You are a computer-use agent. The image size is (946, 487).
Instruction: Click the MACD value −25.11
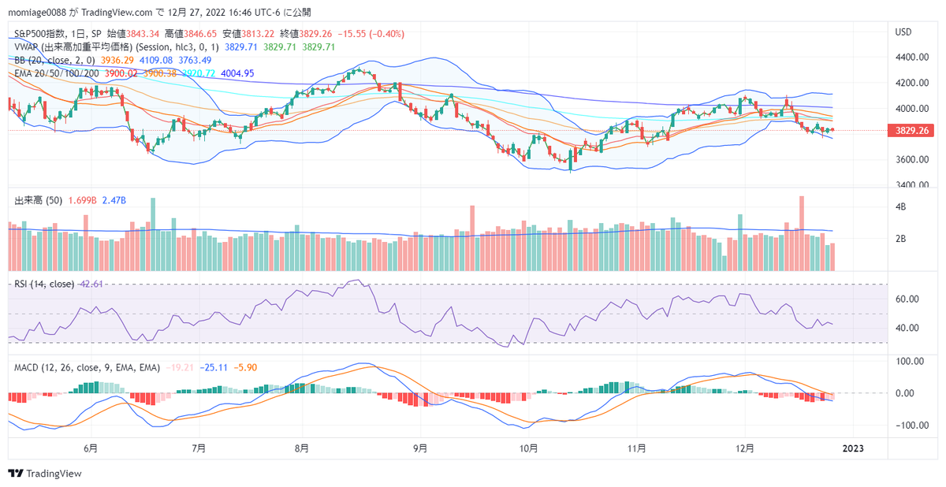click(x=214, y=367)
